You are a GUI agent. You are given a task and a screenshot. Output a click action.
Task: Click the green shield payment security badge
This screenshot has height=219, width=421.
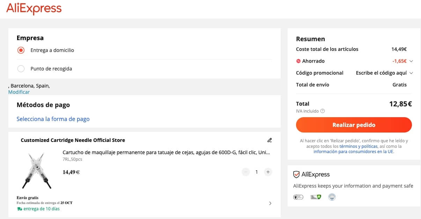click(316, 197)
